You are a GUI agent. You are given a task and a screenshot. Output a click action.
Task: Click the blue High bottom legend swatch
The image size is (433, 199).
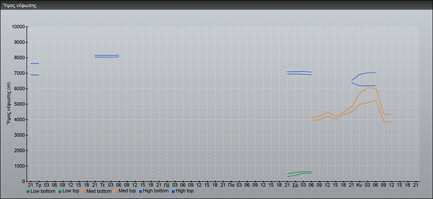pyautogui.click(x=140, y=191)
